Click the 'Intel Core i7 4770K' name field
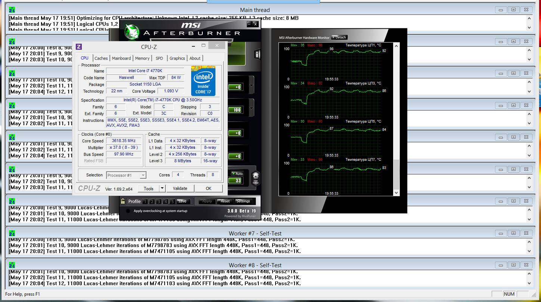This screenshot has width=541, height=302. coord(145,71)
